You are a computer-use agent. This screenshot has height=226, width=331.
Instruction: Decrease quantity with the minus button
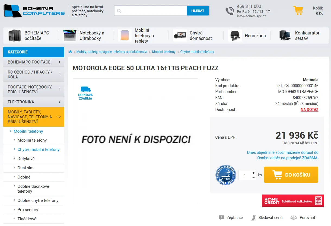tap(253, 177)
